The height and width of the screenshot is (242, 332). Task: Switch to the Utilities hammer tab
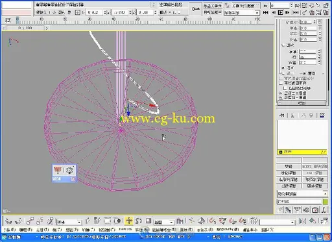click(x=324, y=210)
